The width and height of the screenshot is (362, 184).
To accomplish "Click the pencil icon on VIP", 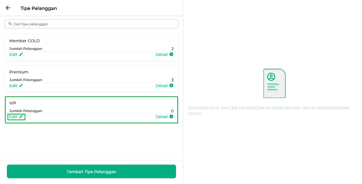I will coord(21,117).
